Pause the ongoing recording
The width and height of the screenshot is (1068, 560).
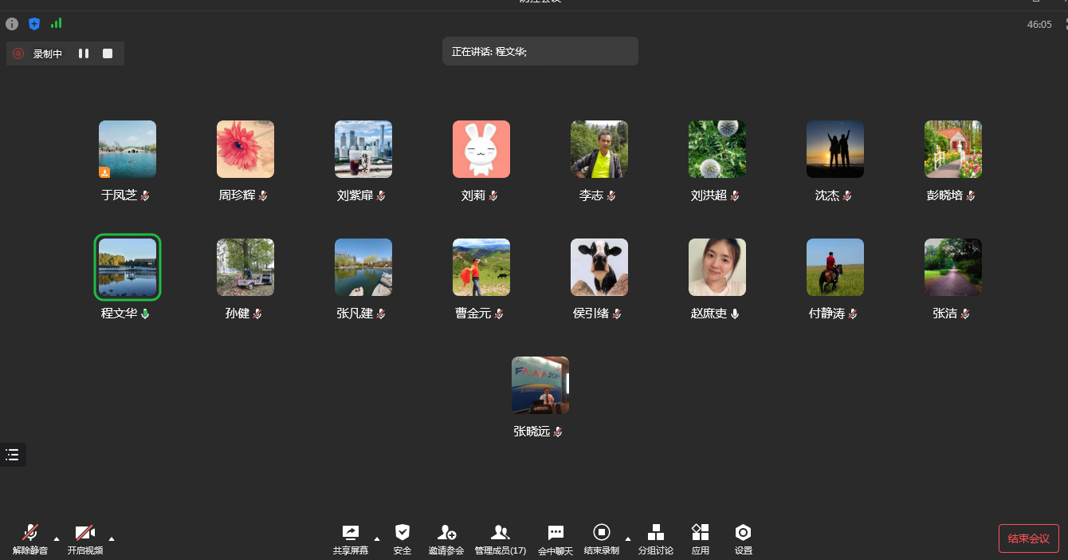(x=84, y=53)
